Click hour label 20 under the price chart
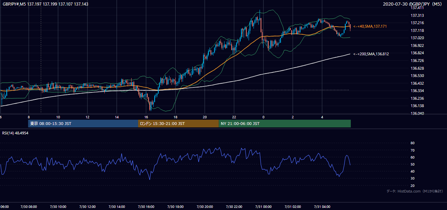Viewport: 447px width, 210px height. (x=205, y=117)
